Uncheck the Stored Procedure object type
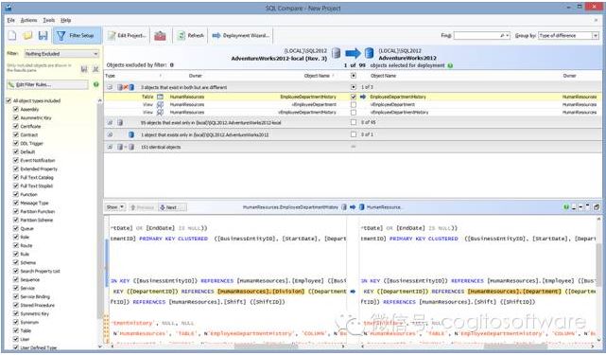606x355 pixels. (x=16, y=305)
